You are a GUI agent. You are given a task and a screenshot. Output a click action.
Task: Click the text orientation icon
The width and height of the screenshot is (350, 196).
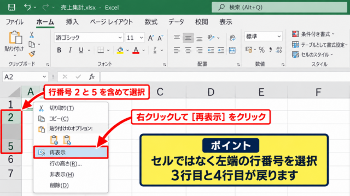pos(211,38)
